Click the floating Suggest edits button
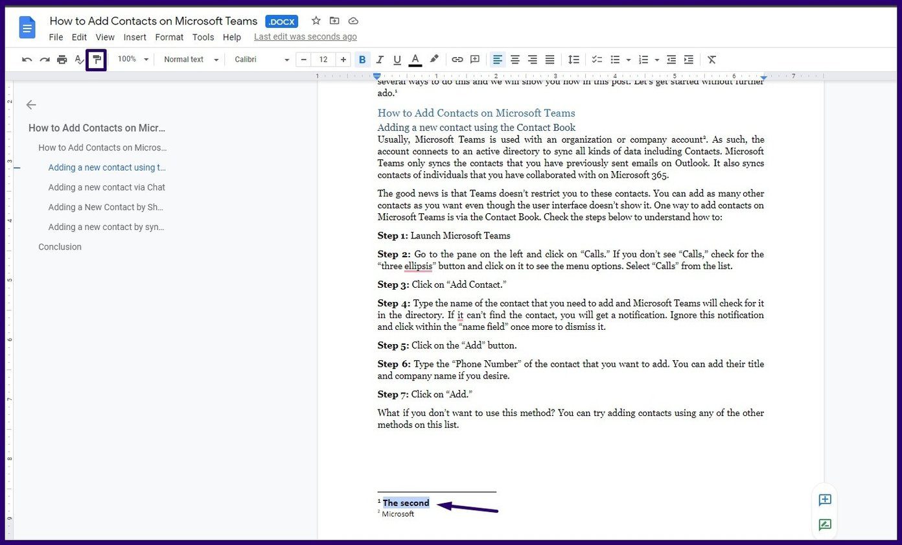The height and width of the screenshot is (545, 902). [825, 525]
